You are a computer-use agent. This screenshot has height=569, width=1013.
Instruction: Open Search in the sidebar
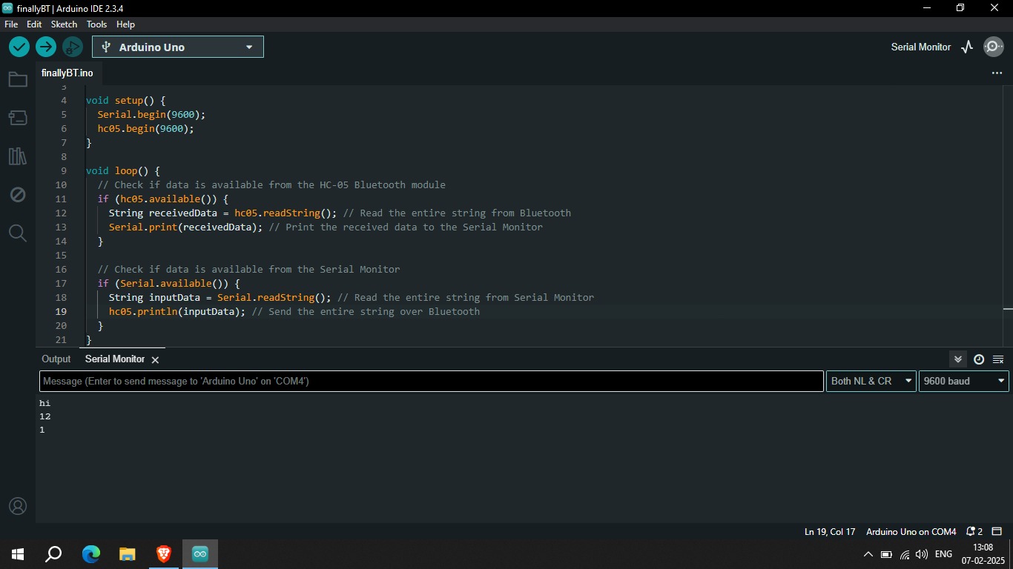coord(18,233)
